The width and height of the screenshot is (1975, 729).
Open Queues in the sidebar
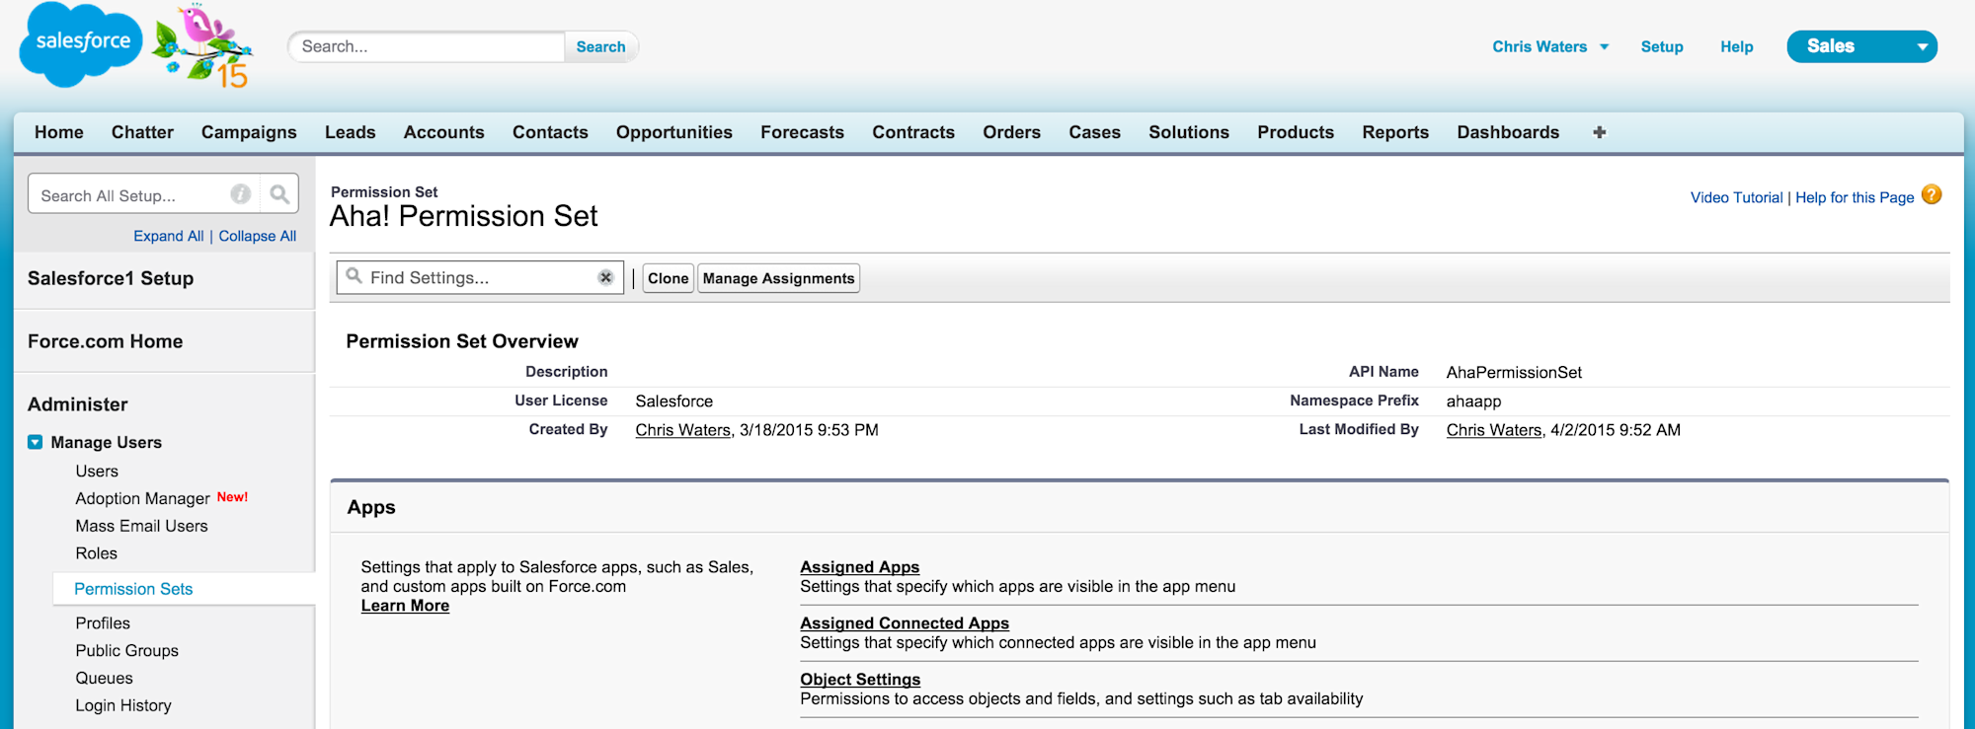tap(104, 679)
